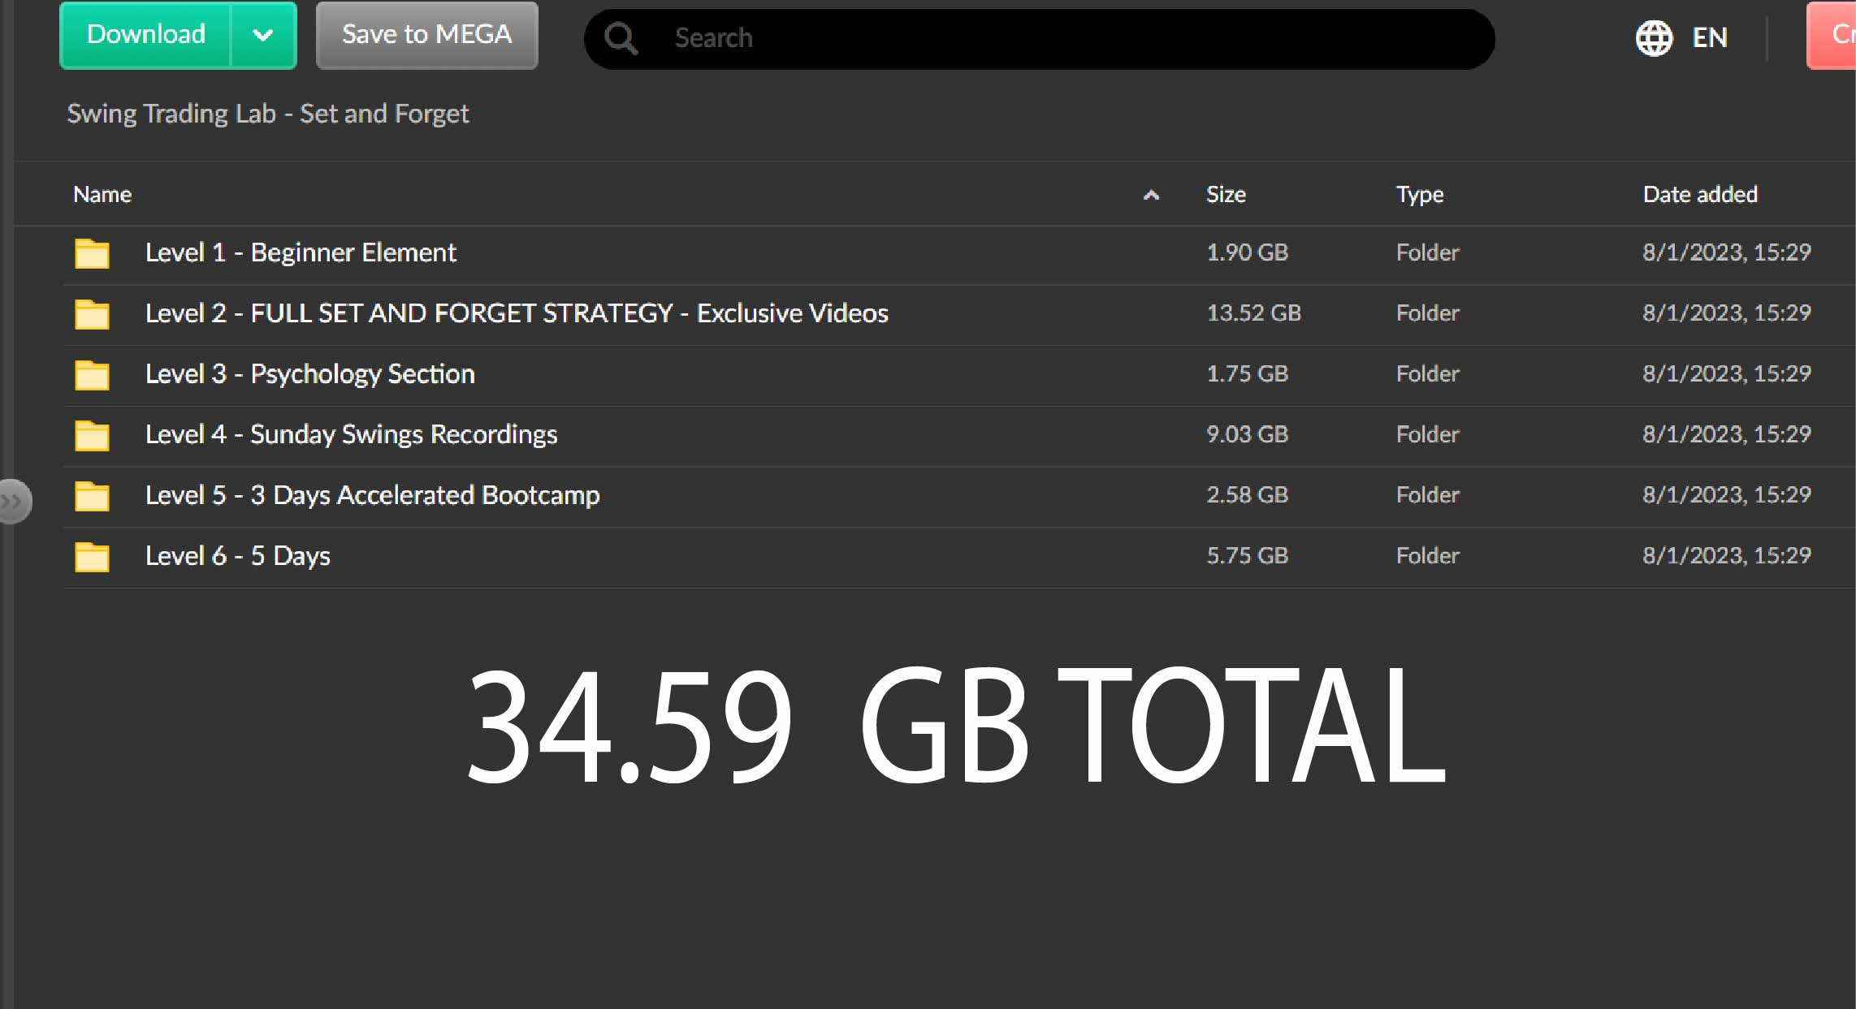Image resolution: width=1856 pixels, height=1009 pixels.
Task: Select Level 4 - Sunday Swings Recordings
Action: point(351,434)
